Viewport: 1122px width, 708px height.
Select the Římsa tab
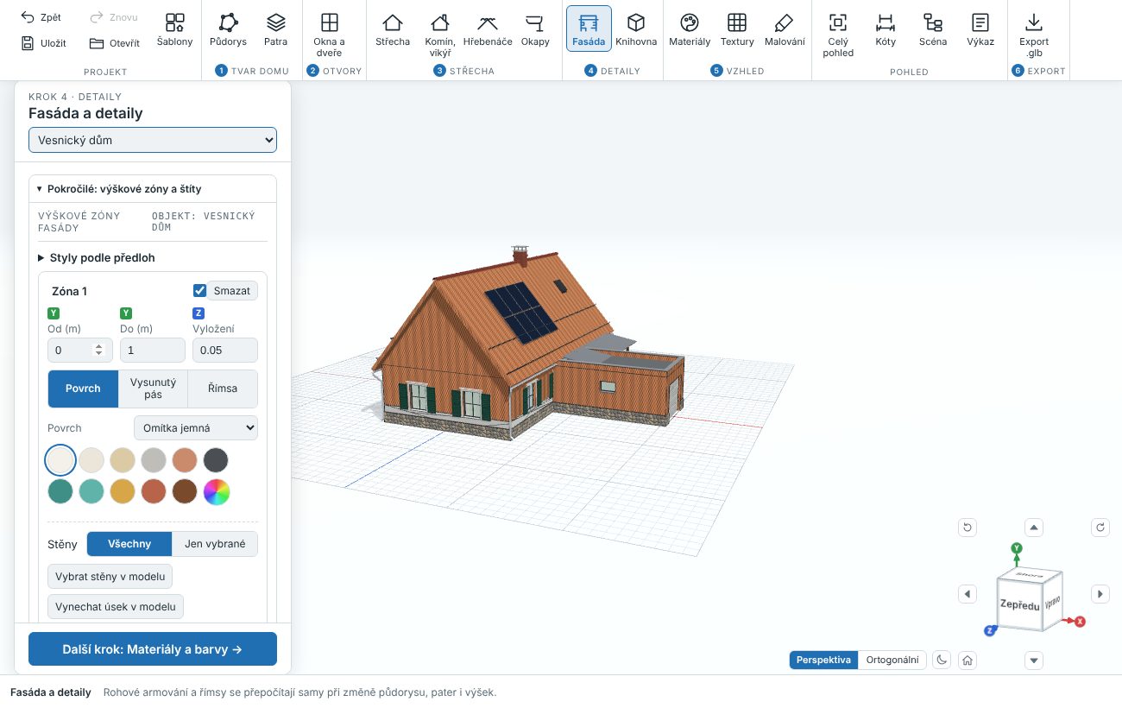tap(223, 389)
